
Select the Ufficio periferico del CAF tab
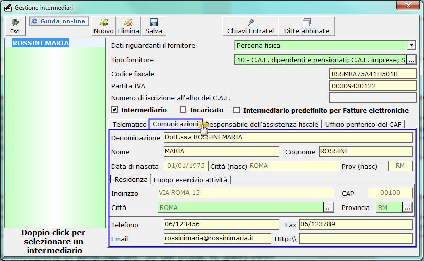pyautogui.click(x=363, y=124)
